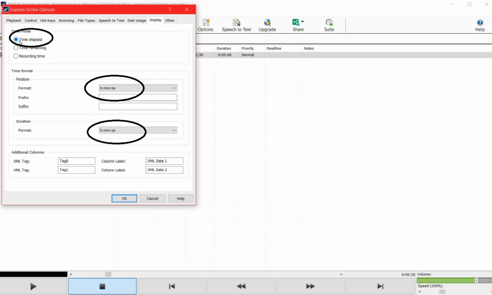Click the position scrollbar right arrow
Image resolution: width=492 pixels, height=295 pixels.
point(341,274)
